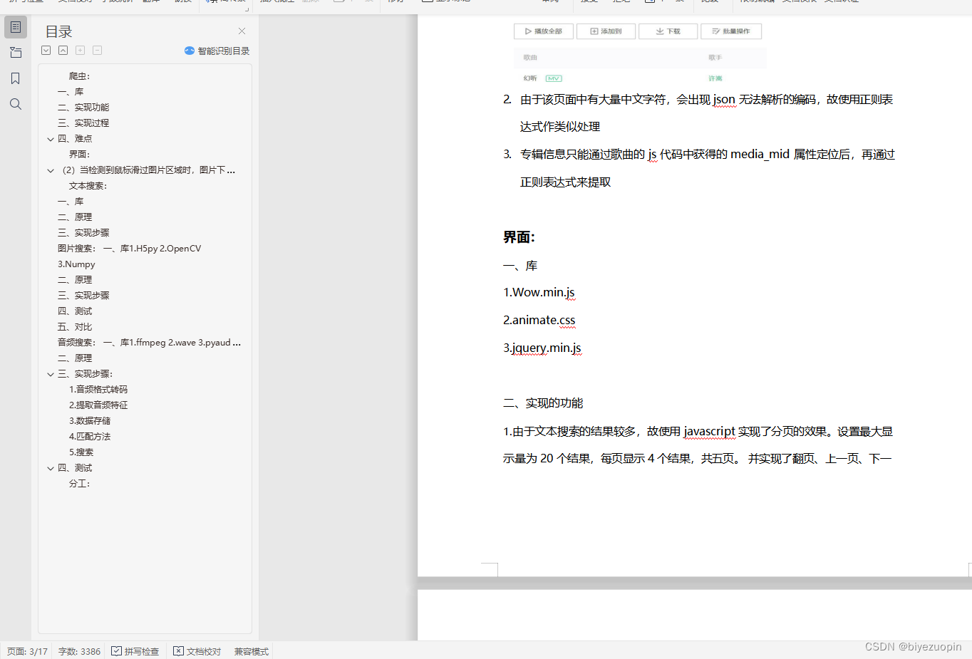Open the 批量操作 menu in the document
This screenshot has height=659, width=972.
click(731, 31)
